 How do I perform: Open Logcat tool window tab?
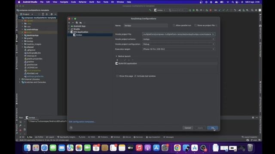[50, 137]
